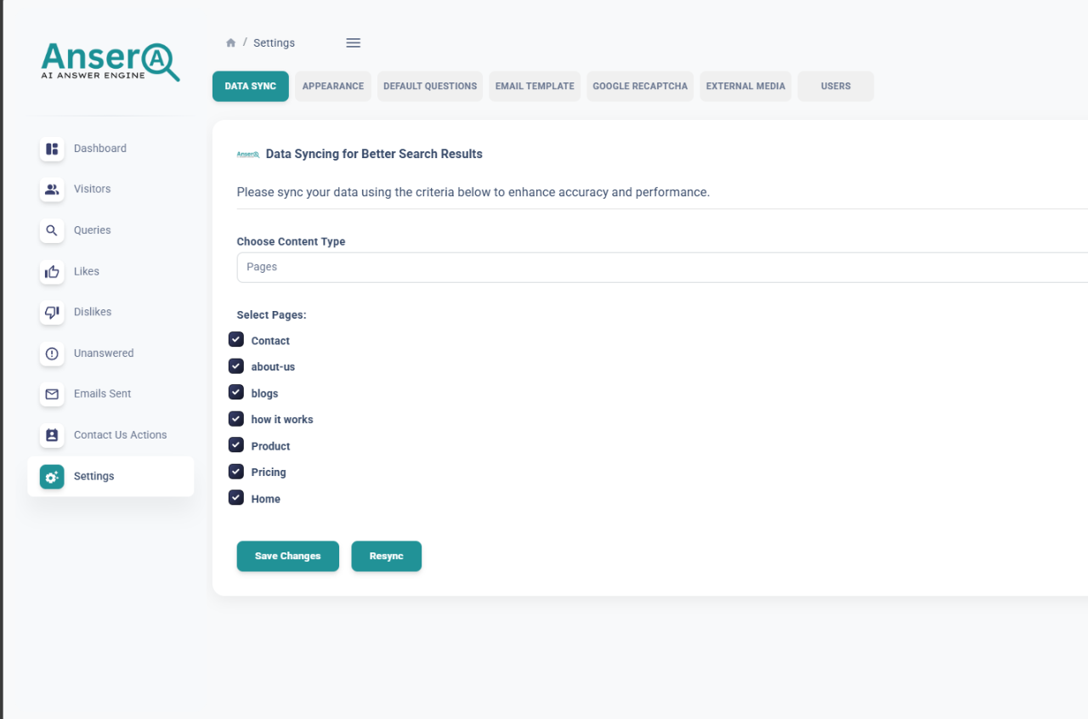
Task: Click the 'Select Pages:' label
Action: click(271, 314)
